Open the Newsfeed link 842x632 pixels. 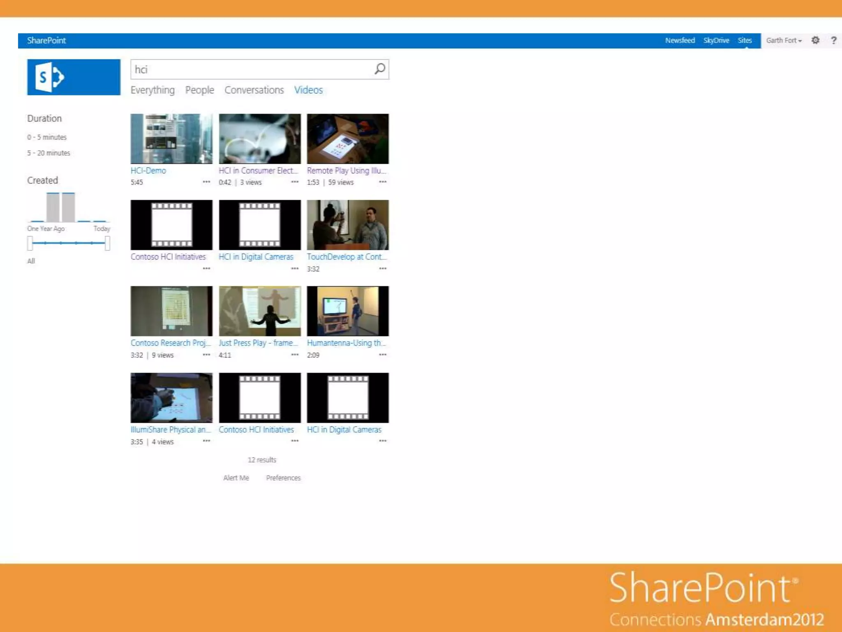680,40
